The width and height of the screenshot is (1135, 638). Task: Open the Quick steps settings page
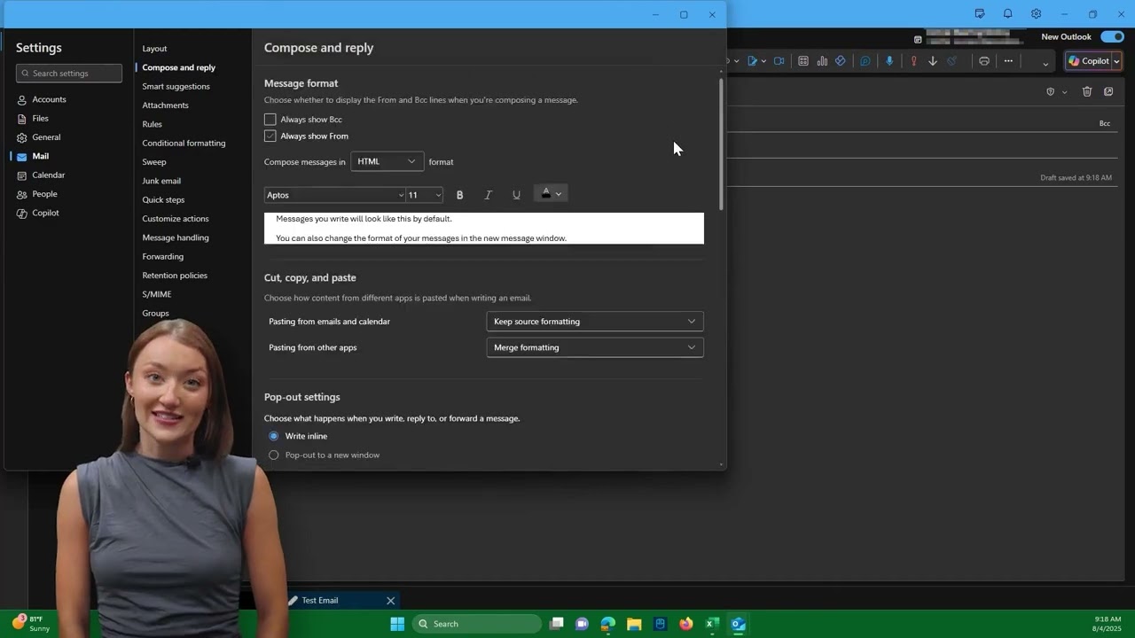pyautogui.click(x=163, y=199)
